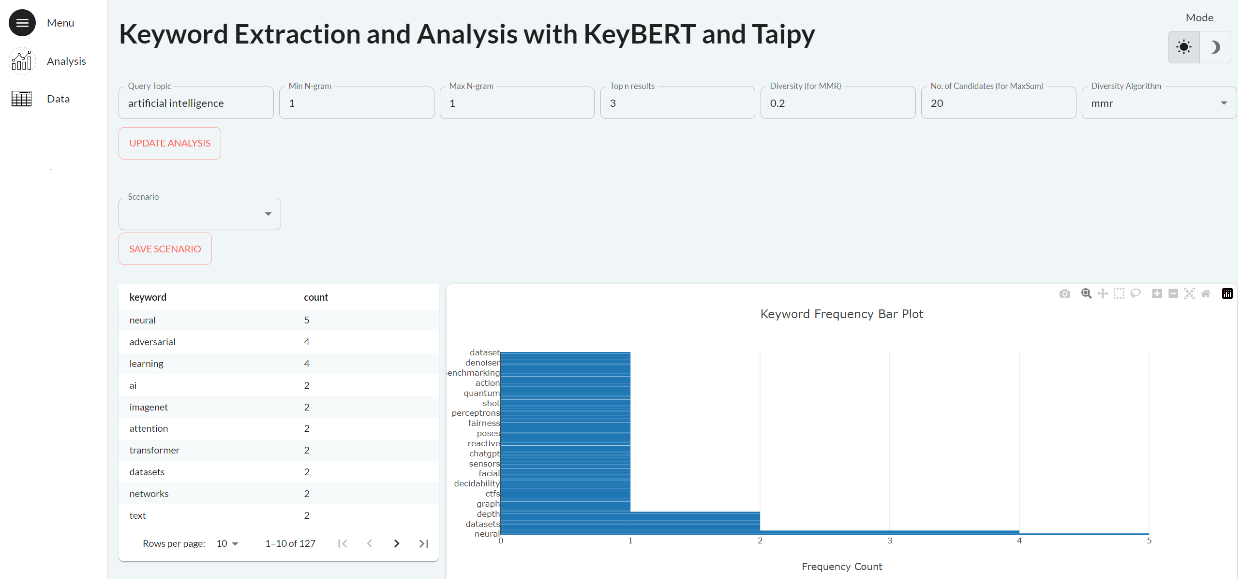Switch to light mode sun toggle

[1184, 47]
